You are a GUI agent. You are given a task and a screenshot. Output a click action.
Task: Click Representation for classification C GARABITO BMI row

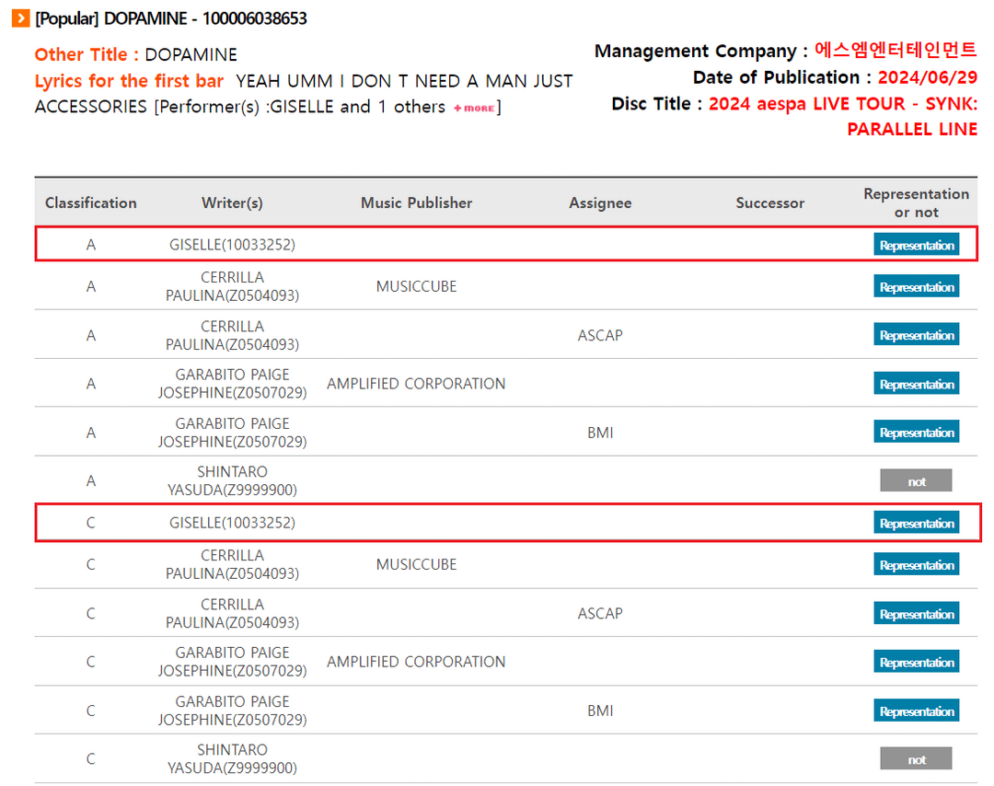click(x=916, y=711)
